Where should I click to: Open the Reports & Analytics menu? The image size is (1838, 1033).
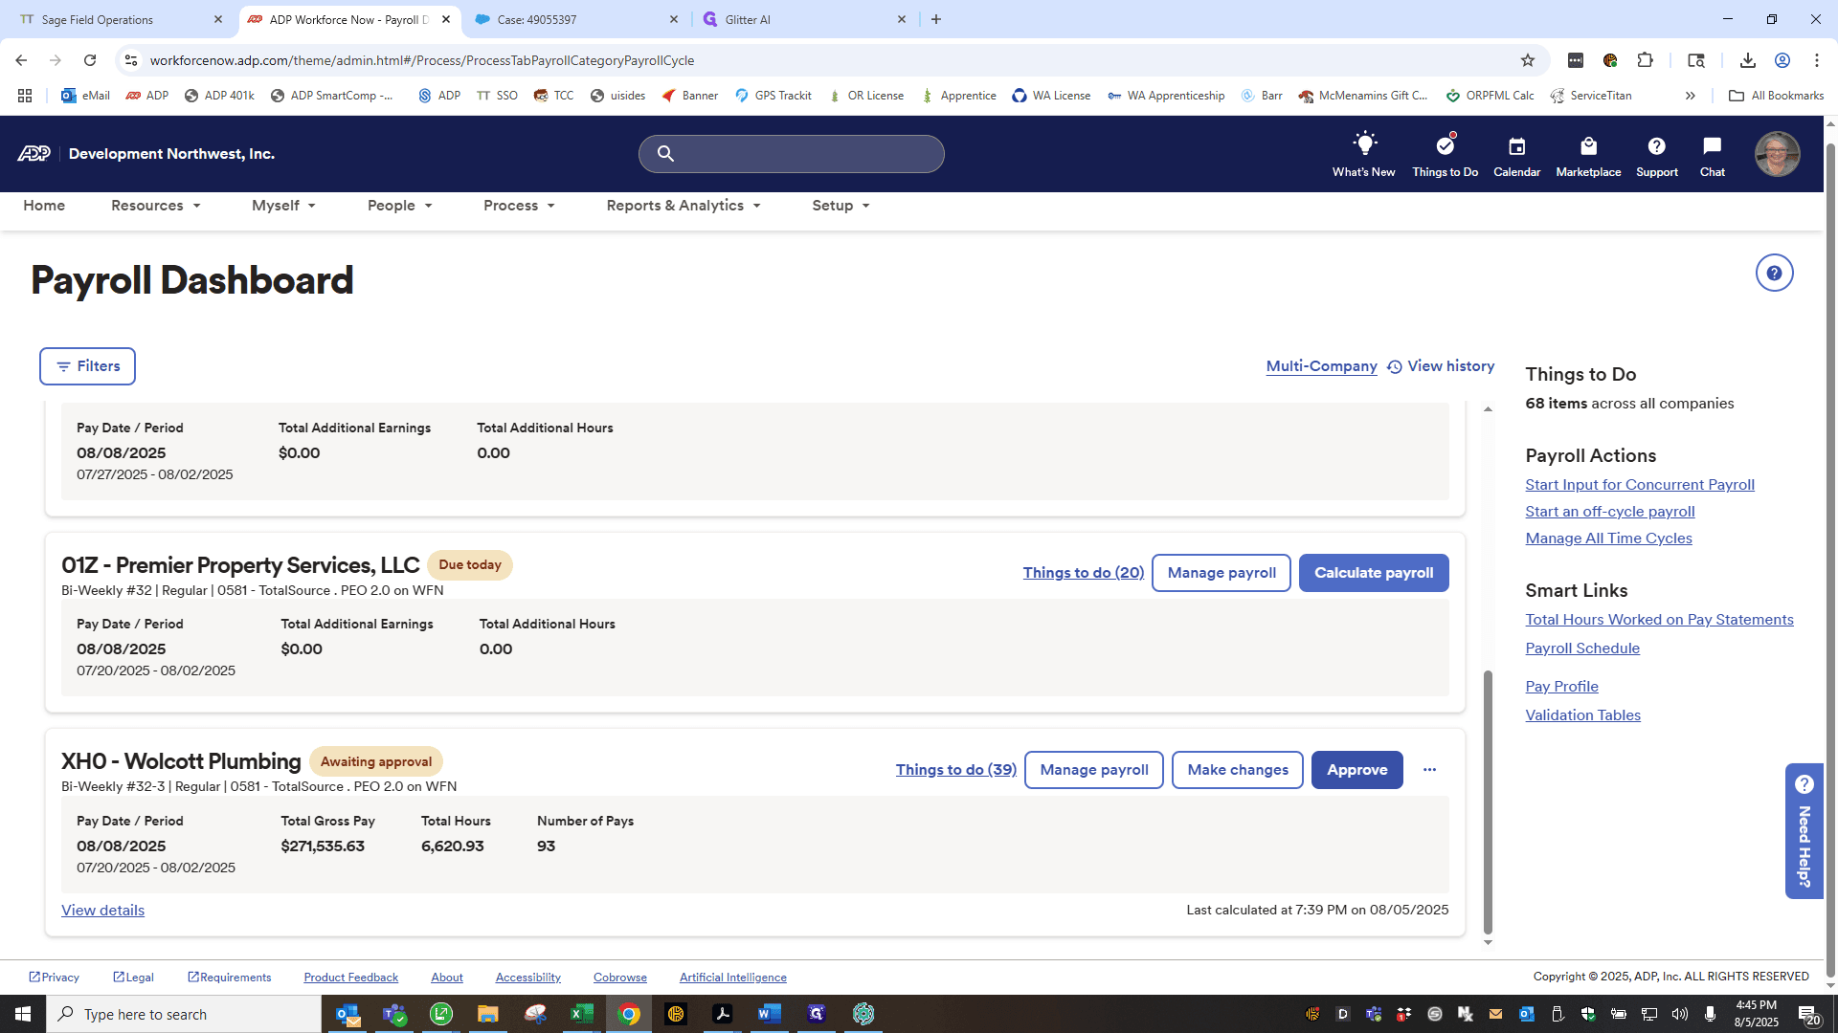(684, 206)
